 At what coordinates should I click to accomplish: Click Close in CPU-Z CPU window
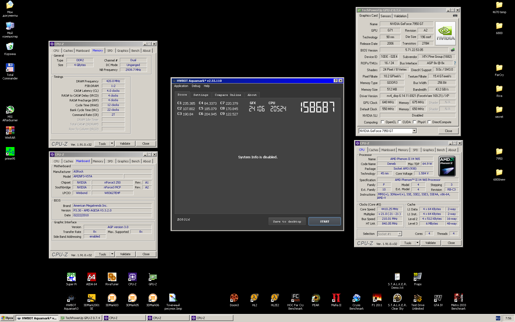[451, 243]
